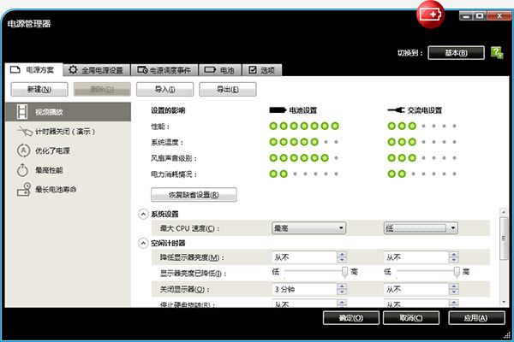Screen dimensions: 514x342
Task: Collapse the 系统设置 section
Action: [x=142, y=214]
